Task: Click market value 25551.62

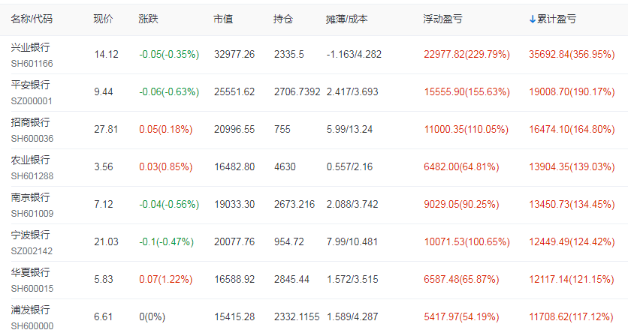Action: point(234,92)
